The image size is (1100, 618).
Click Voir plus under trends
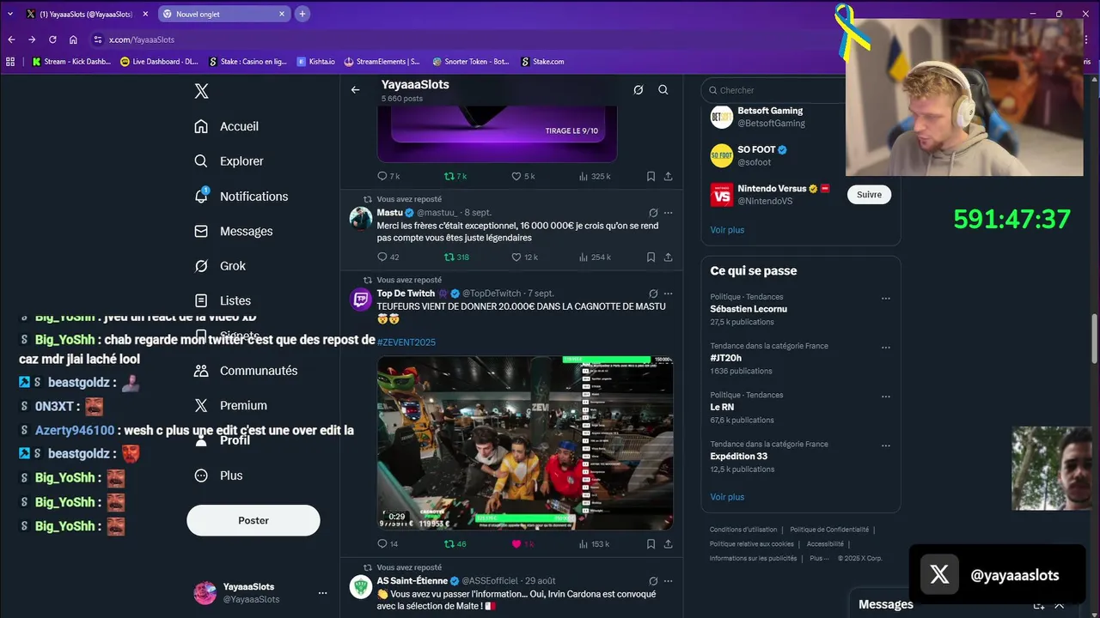pyautogui.click(x=727, y=497)
